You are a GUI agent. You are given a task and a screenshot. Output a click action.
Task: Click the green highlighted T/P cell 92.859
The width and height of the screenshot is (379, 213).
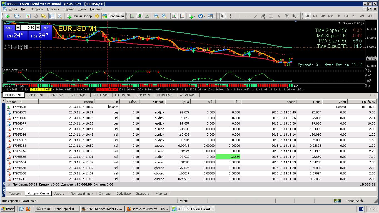click(x=228, y=157)
